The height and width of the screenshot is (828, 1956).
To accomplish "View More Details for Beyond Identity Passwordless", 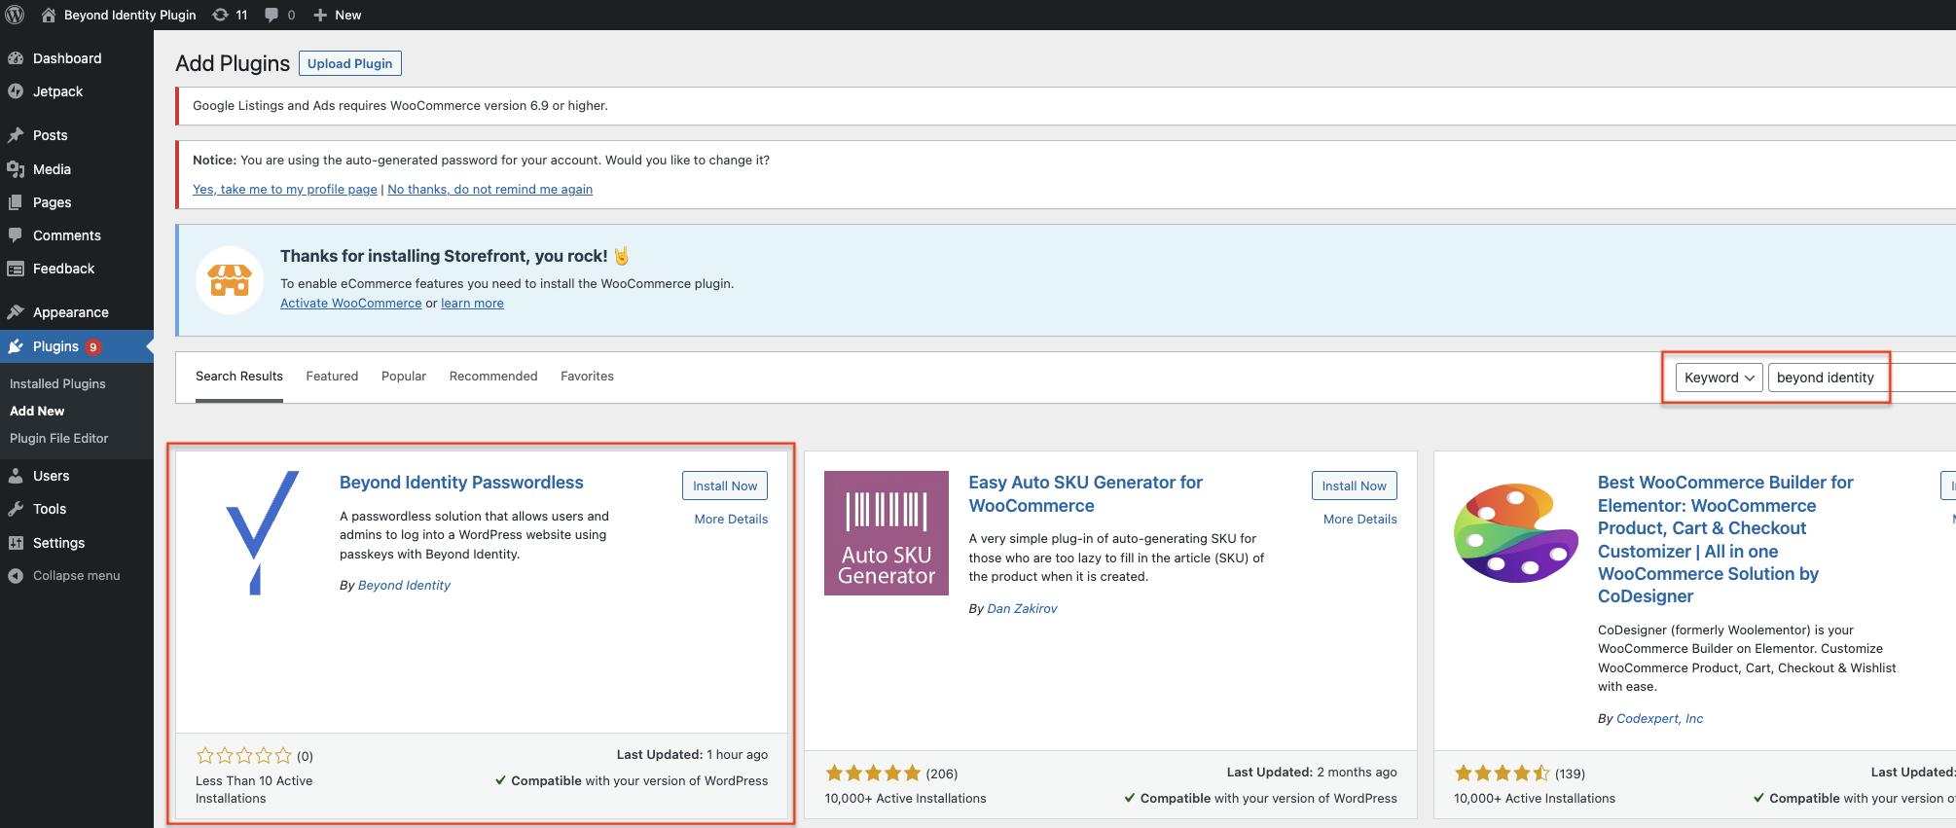I will coord(731,520).
